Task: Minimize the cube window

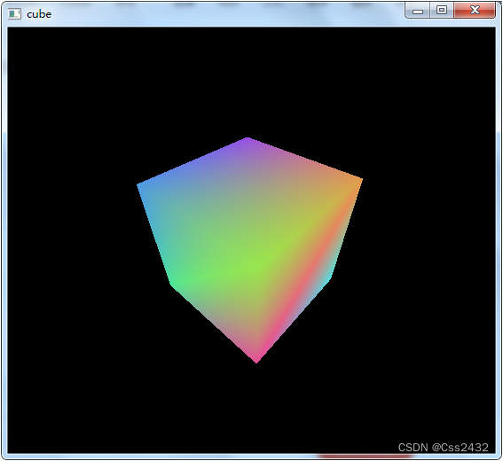Action: click(417, 11)
